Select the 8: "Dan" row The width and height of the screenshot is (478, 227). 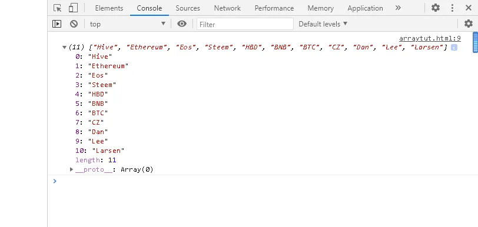click(x=92, y=132)
